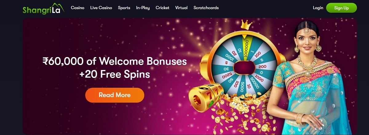Switch to In-Play betting
The image size is (369, 135).
pos(143,8)
